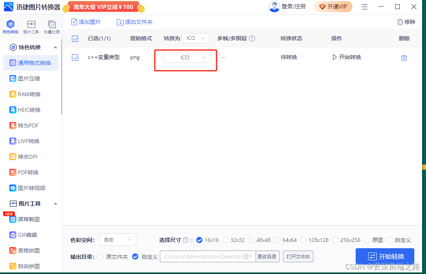Open the 色彩空间 dropdown showing 自动
Screen dimensions: 426x274
(118, 240)
